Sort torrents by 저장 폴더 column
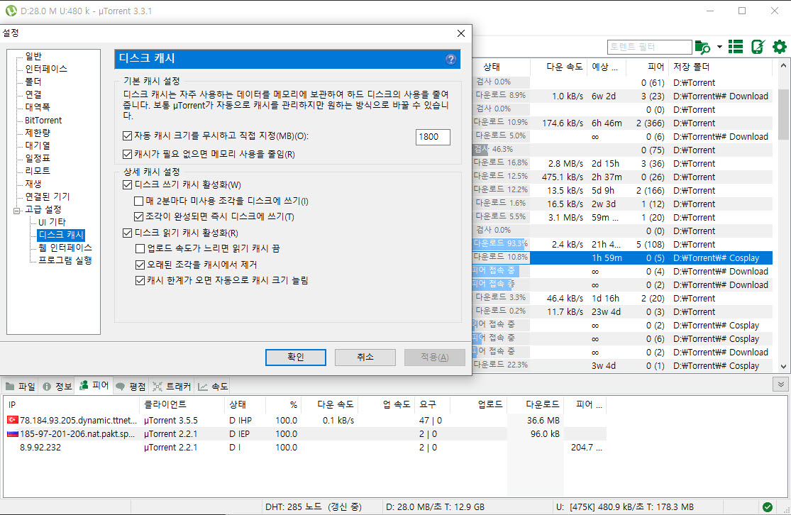The height and width of the screenshot is (515, 791). pos(721,67)
